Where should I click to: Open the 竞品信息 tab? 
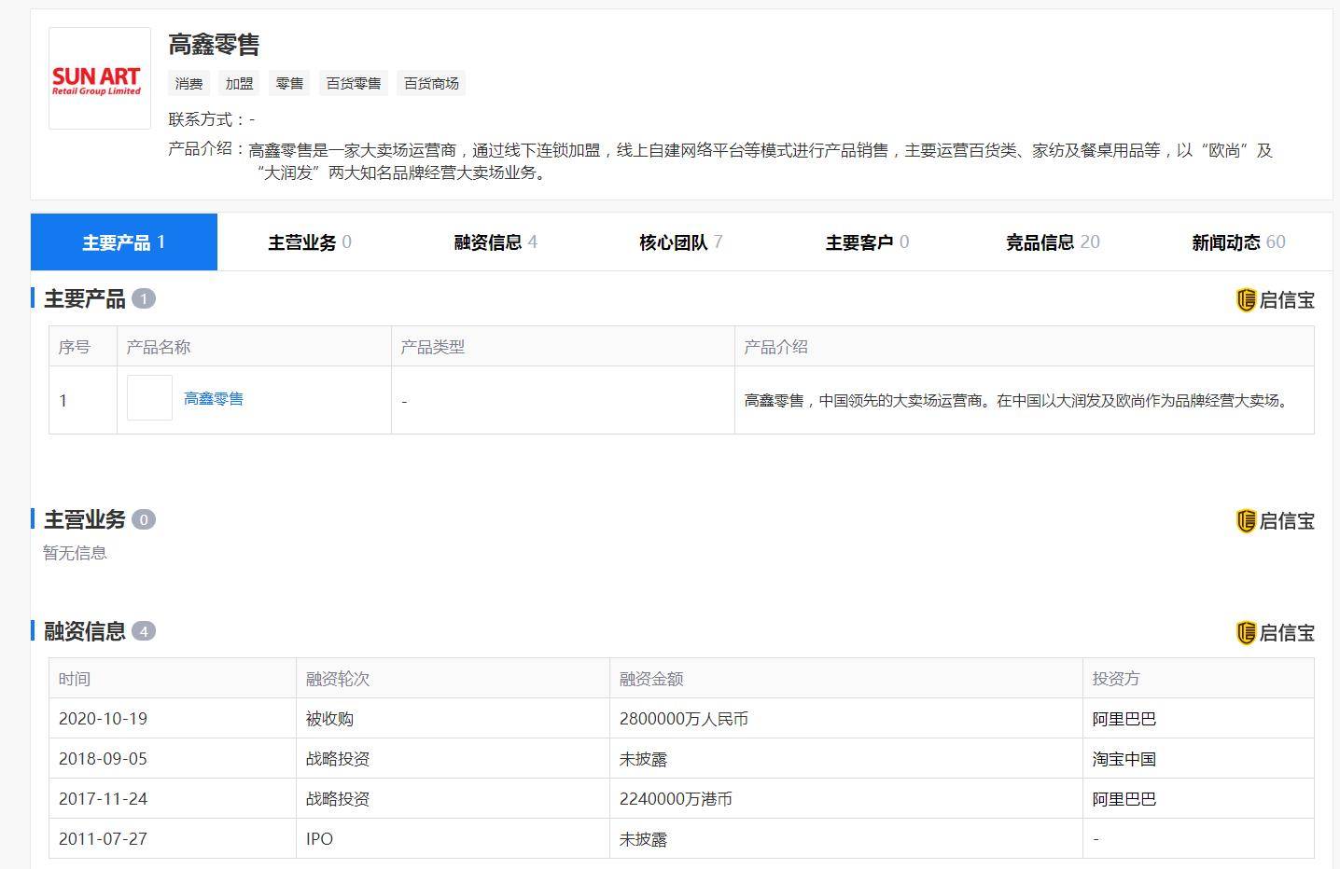click(1052, 242)
